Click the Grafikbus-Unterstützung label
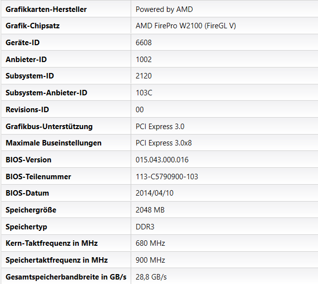 coord(49,127)
